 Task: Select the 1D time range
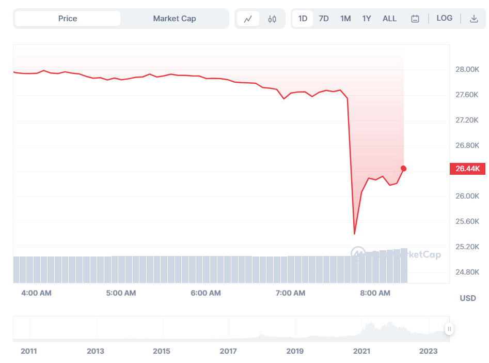click(303, 19)
